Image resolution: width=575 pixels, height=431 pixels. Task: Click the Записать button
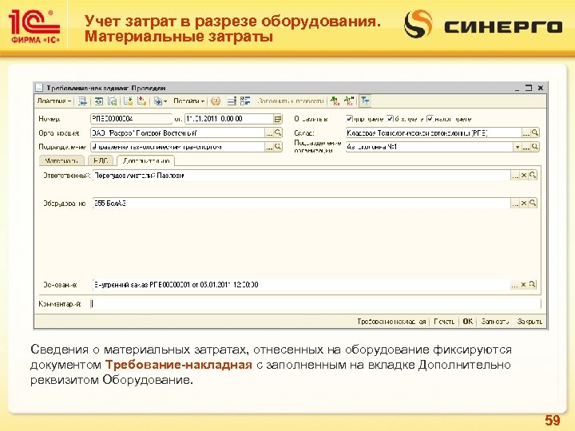coord(494,322)
